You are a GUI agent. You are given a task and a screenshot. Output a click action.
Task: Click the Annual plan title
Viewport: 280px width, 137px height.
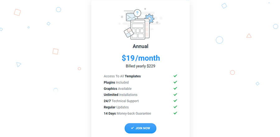click(x=141, y=46)
